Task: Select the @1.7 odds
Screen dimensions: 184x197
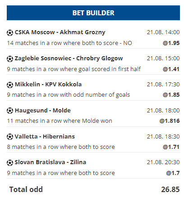Action: pos(173,173)
